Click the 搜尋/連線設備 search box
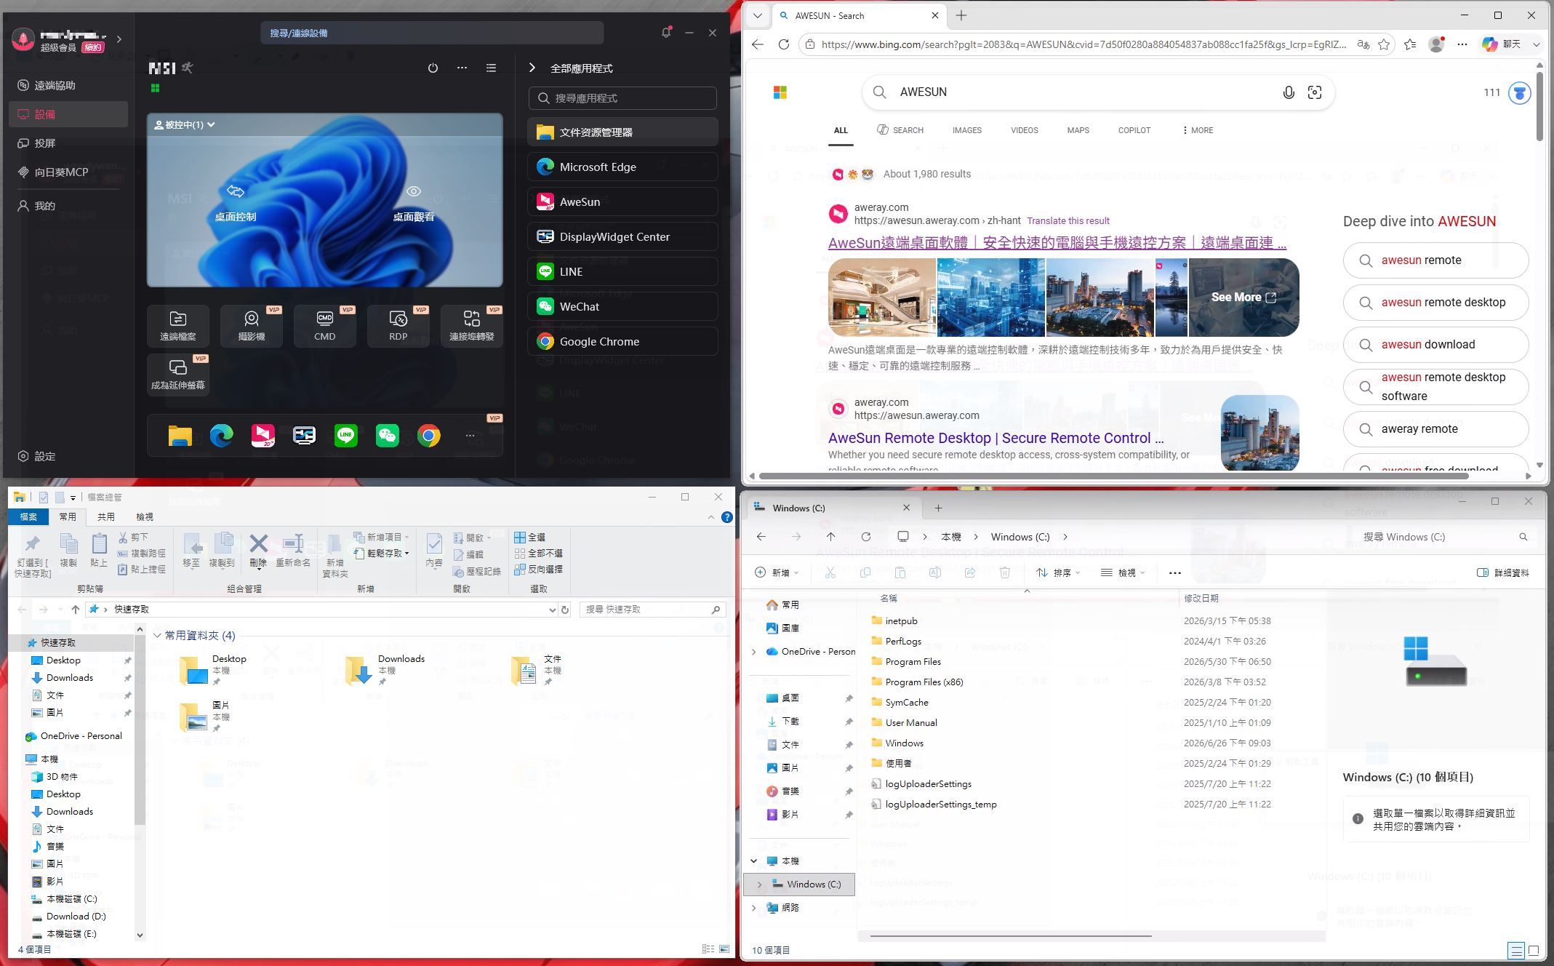Screen dimensions: 1554x966 [x=432, y=33]
